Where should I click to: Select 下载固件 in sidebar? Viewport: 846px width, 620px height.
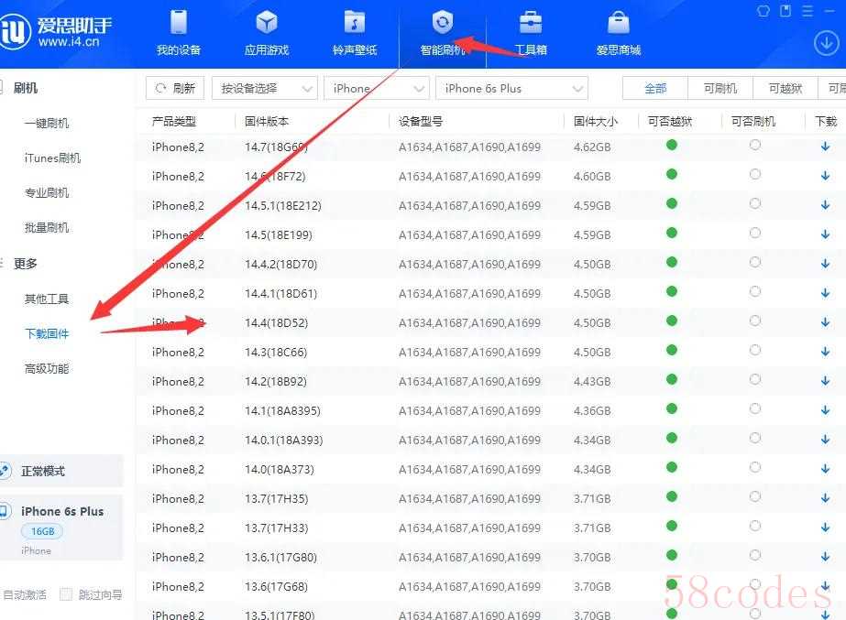47,333
